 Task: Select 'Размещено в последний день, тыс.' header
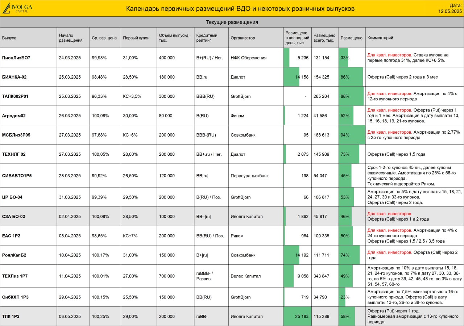297,38
